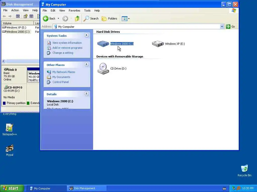257x192 pixels.
Task: Click the Mypal desktop shortcut icon
Action: (x=10, y=148)
